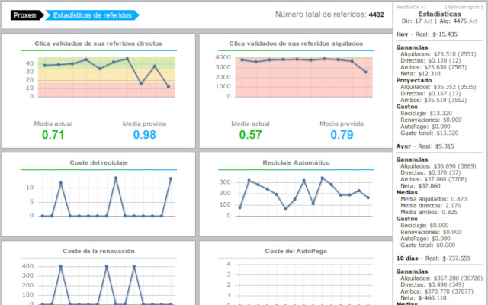Viewport: 488px width, 305px height.
Task: Select the 0.79 Media prevista value
Action: (x=342, y=135)
